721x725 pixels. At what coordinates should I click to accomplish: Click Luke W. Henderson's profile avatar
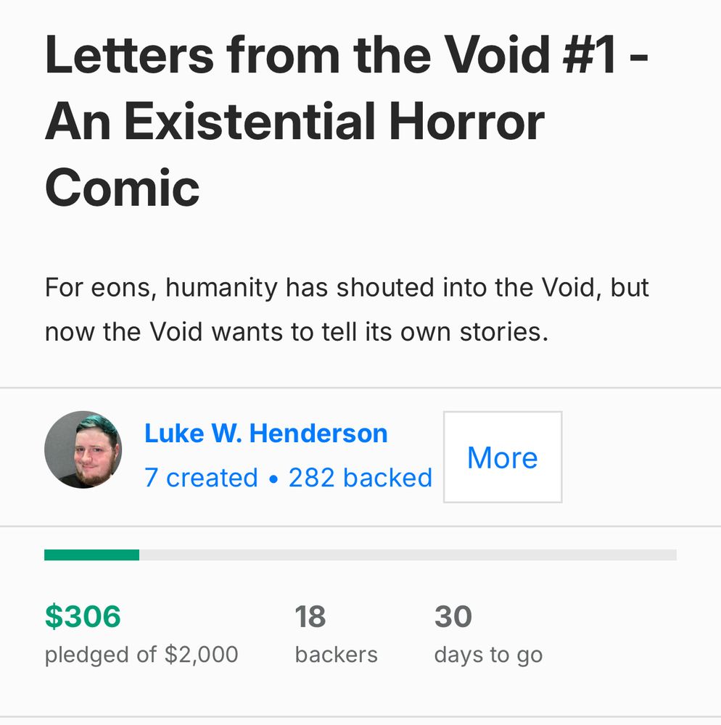[83, 449]
